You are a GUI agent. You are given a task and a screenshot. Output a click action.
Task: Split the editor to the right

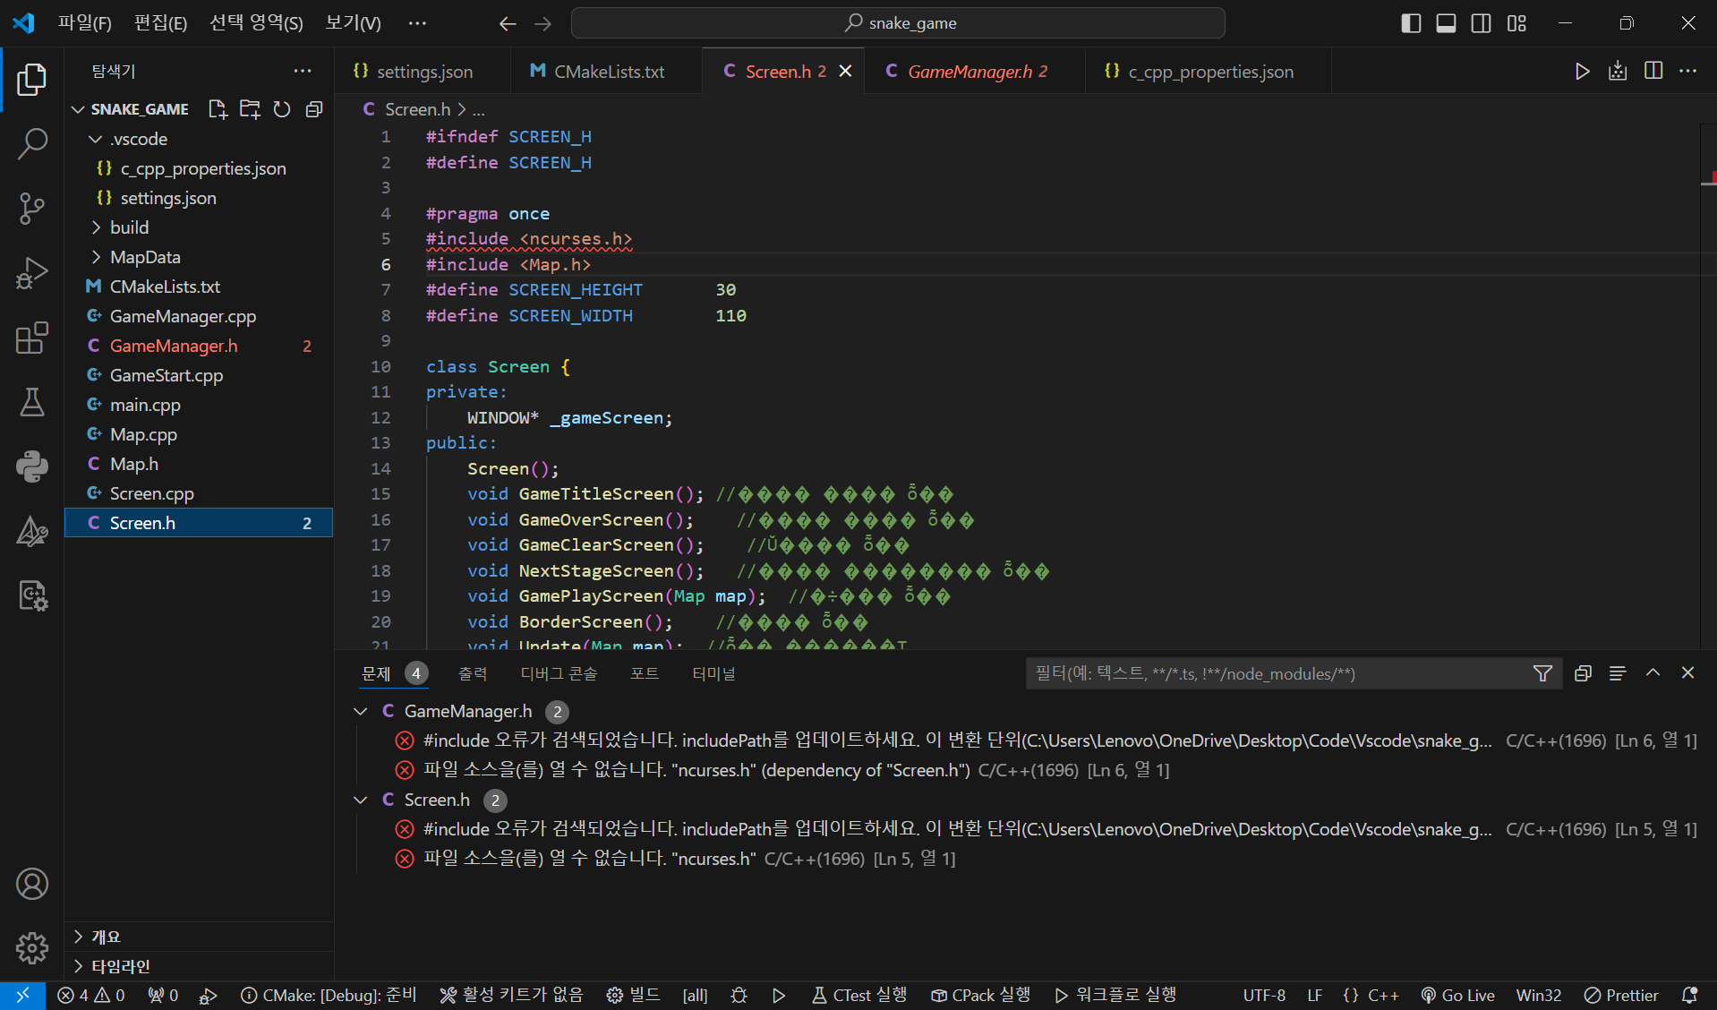click(x=1653, y=72)
